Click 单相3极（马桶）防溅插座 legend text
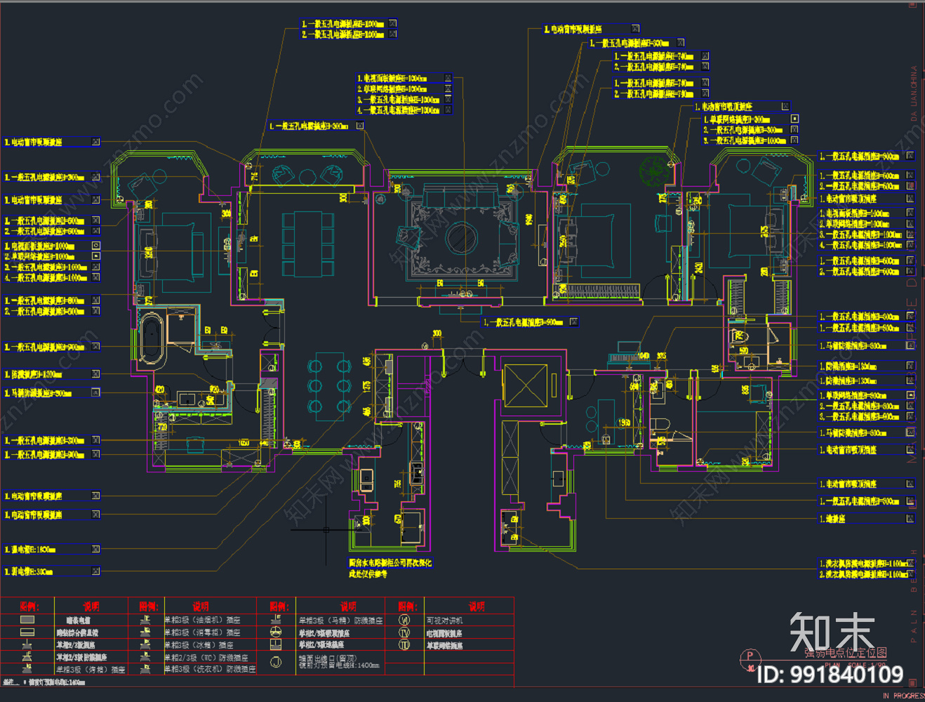The image size is (925, 702). point(341,621)
